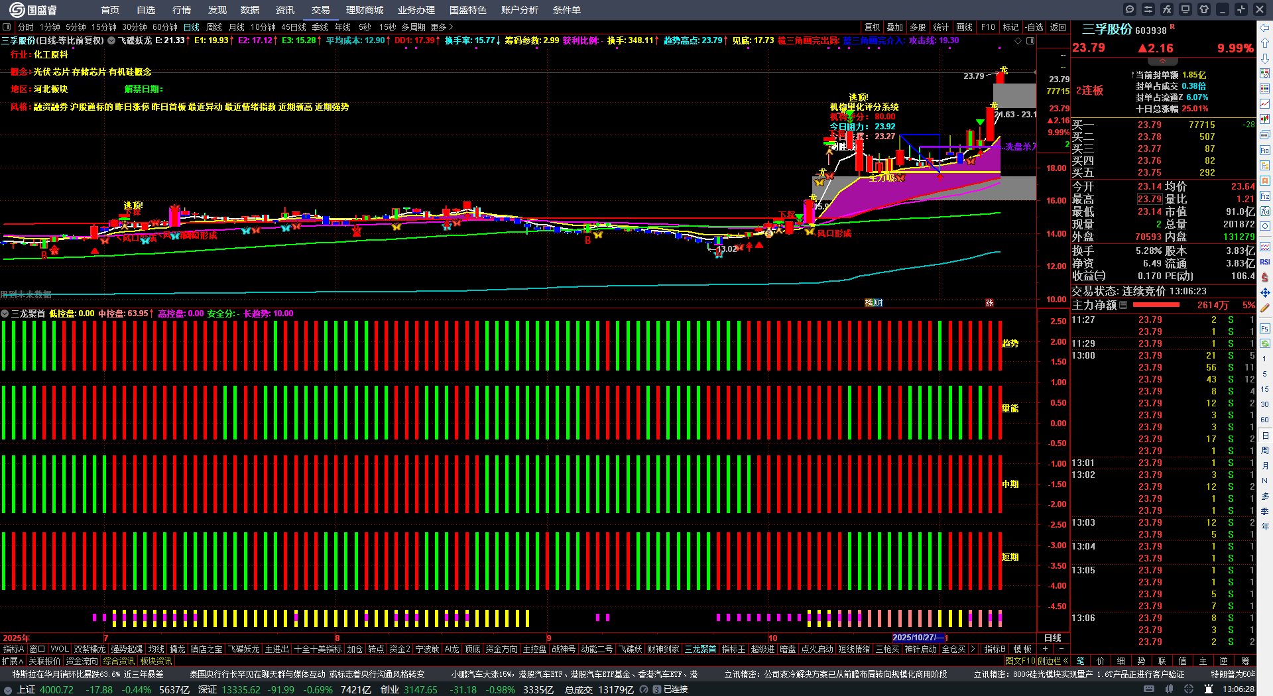This screenshot has width=1273, height=696.
Task: Click the blue down arrow in right sidebar
Action: click(x=1265, y=58)
